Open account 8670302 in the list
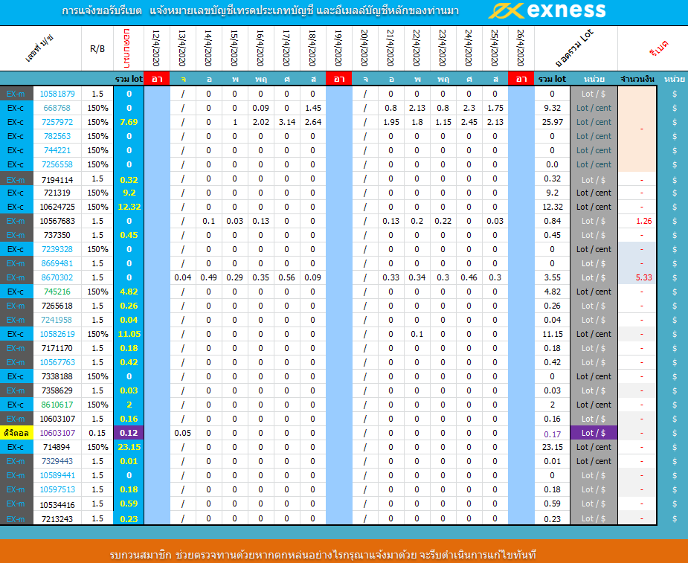Viewport: 688px width, 563px height. coord(57,277)
